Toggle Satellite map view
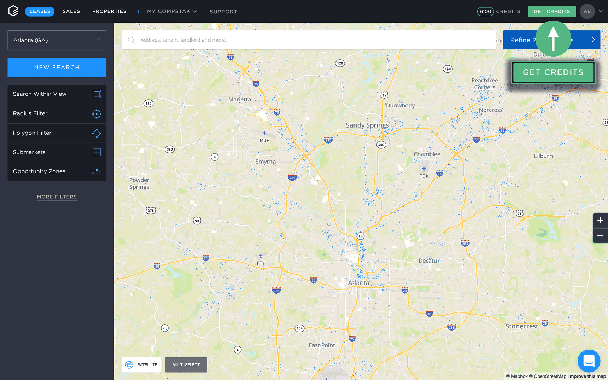The image size is (608, 380). [x=141, y=365]
